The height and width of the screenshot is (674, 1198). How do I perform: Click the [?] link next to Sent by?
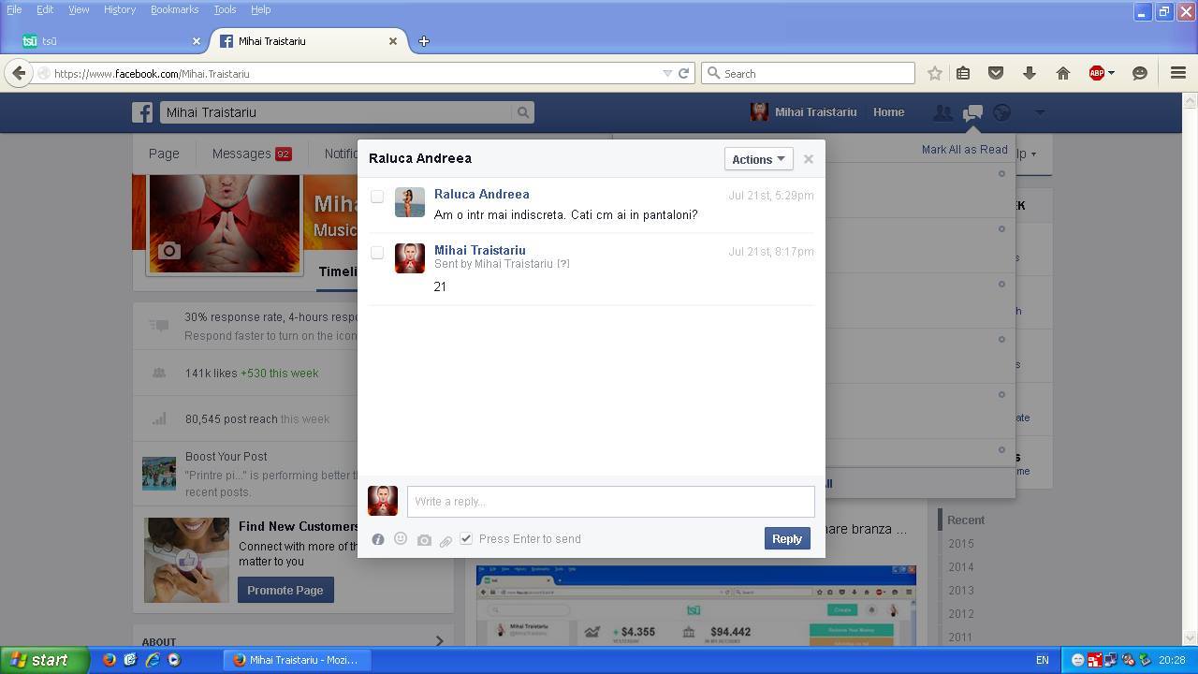562,264
